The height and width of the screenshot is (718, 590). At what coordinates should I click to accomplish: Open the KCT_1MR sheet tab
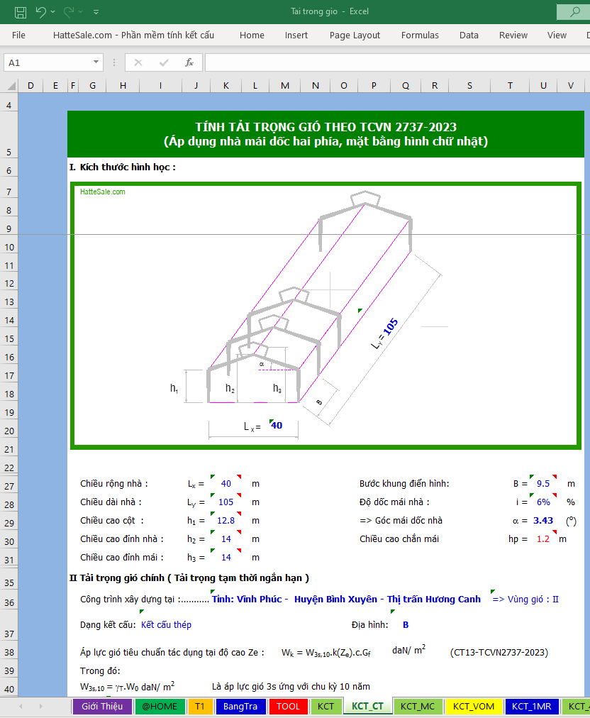click(x=531, y=707)
